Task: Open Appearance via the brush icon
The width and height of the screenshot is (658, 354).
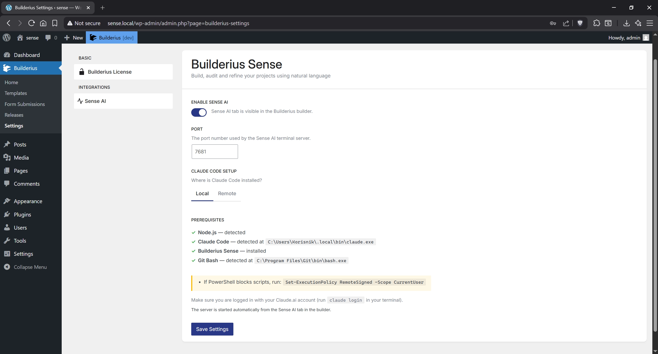Action: click(7, 201)
